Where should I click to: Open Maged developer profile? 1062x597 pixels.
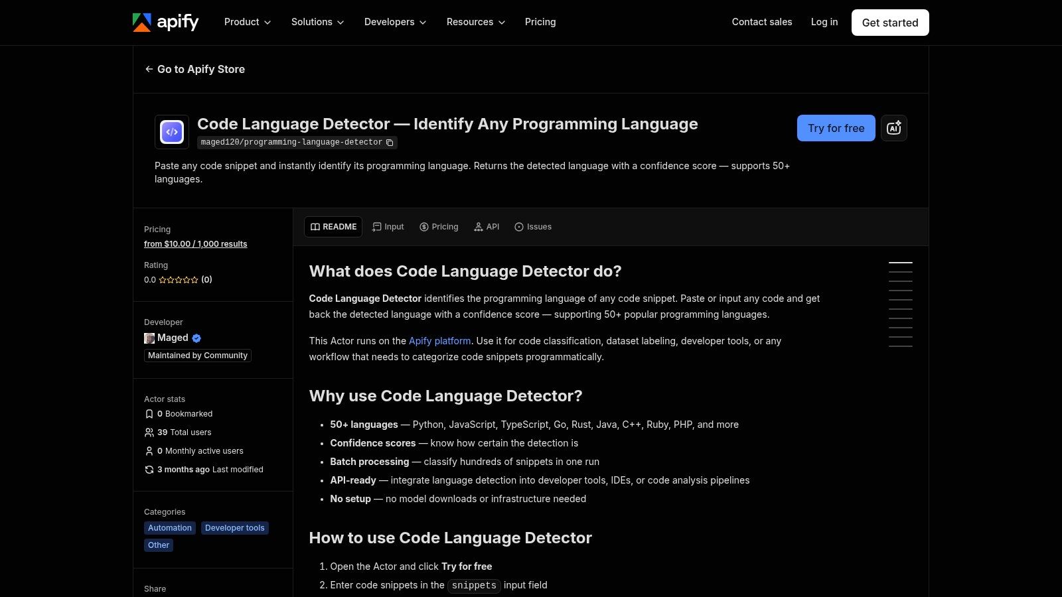coord(173,338)
